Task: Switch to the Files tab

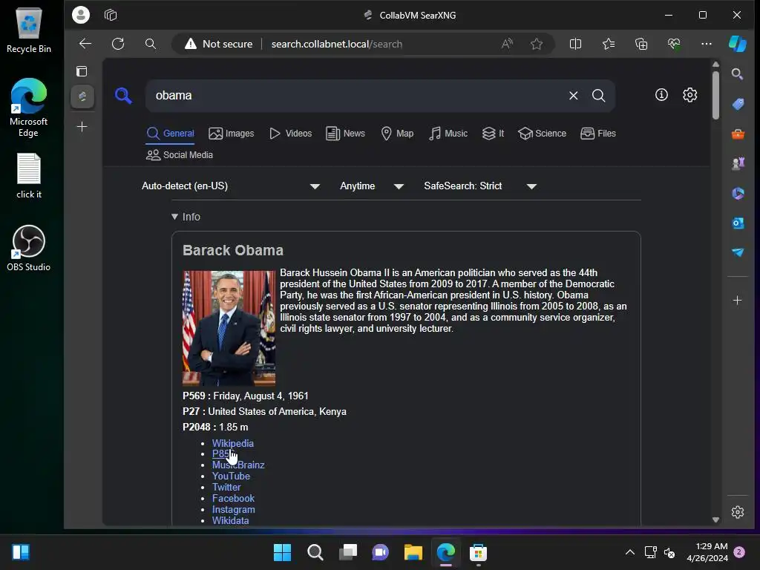Action: point(598,134)
